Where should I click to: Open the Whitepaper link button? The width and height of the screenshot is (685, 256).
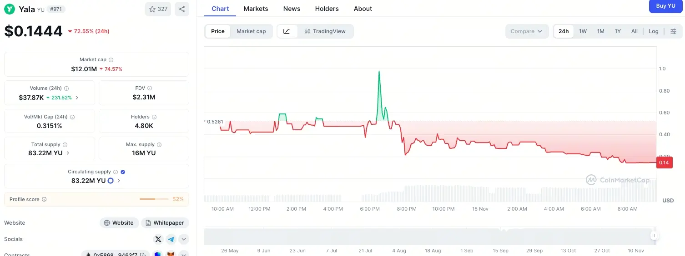pos(165,223)
